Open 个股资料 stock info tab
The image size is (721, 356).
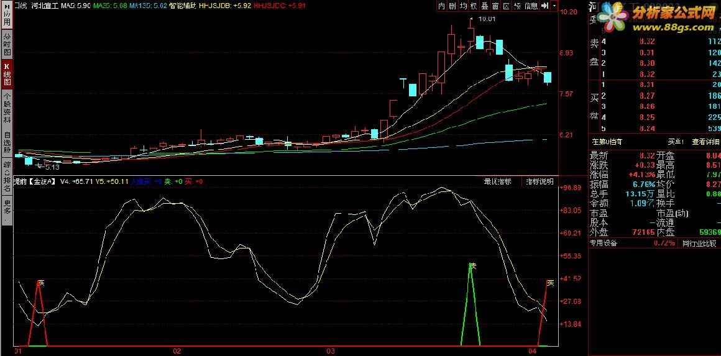tap(6, 108)
